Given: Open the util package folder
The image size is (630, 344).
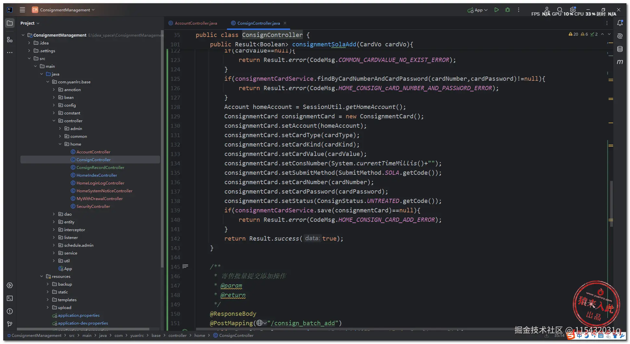Looking at the screenshot, I should [x=64, y=261].
